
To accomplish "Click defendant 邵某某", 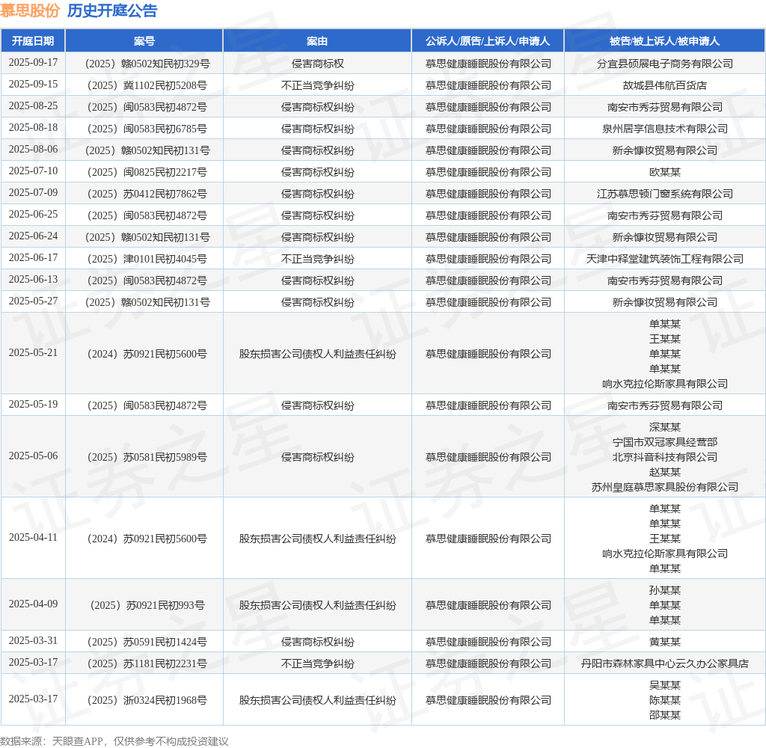I will (x=665, y=715).
